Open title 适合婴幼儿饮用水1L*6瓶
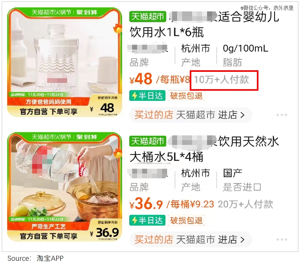The width and height of the screenshot is (301, 264). (x=205, y=24)
